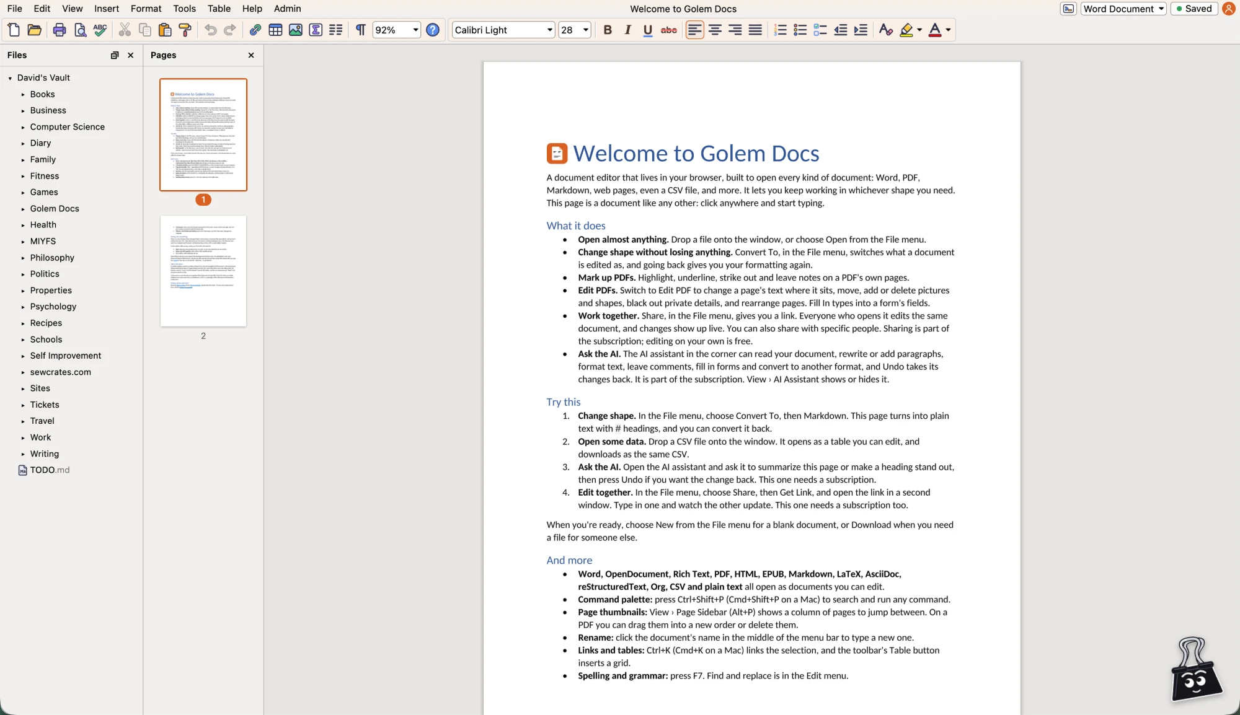This screenshot has width=1240, height=715.
Task: Switch to center alignment
Action: [715, 30]
